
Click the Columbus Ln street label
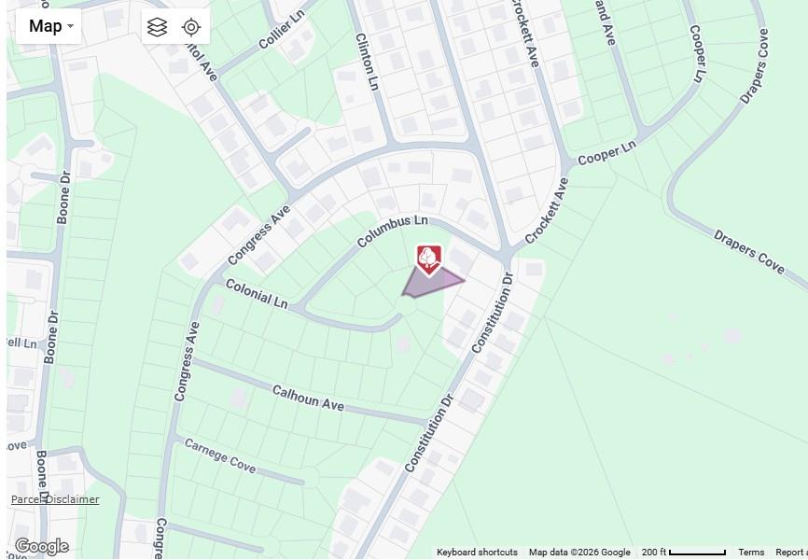coord(392,231)
